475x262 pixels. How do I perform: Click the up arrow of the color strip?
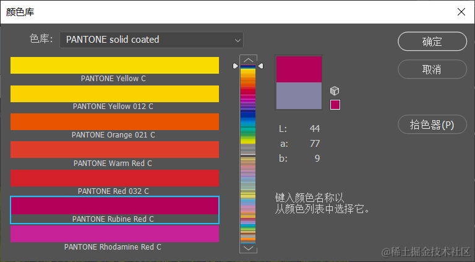coord(248,59)
